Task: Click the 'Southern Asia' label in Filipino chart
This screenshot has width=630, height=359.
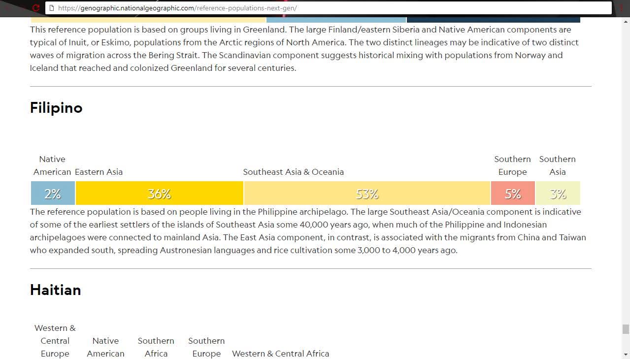Action: click(558, 165)
